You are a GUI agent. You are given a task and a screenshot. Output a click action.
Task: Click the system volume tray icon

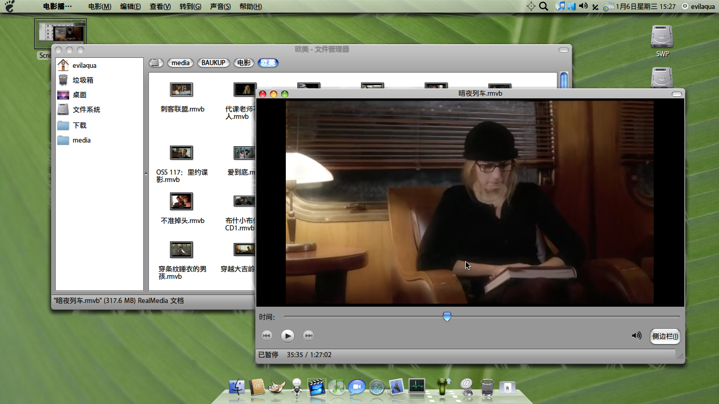point(583,6)
